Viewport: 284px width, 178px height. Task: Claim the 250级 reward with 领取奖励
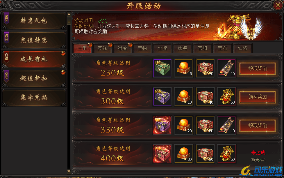coord(258,68)
